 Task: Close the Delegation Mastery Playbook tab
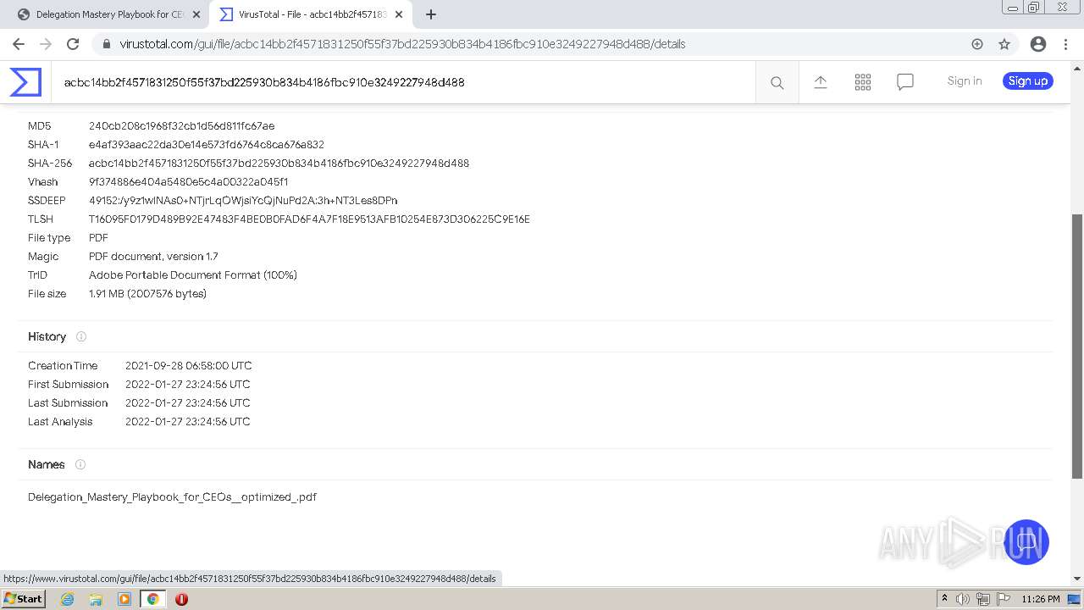click(x=196, y=14)
